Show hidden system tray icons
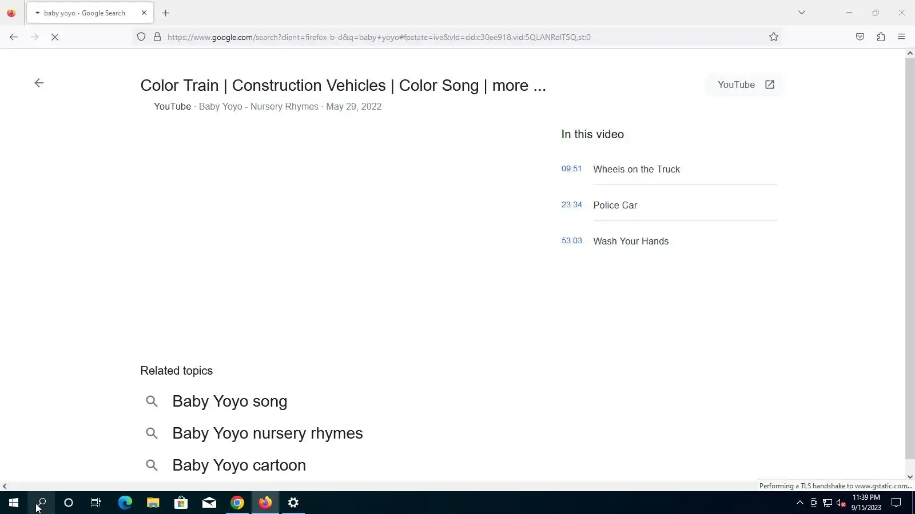915x514 pixels. (x=800, y=503)
